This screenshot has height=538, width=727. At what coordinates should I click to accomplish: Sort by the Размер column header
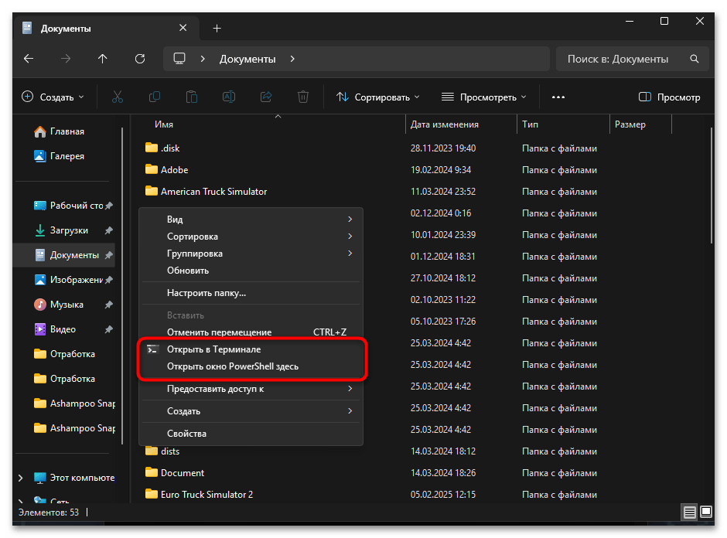(640, 124)
